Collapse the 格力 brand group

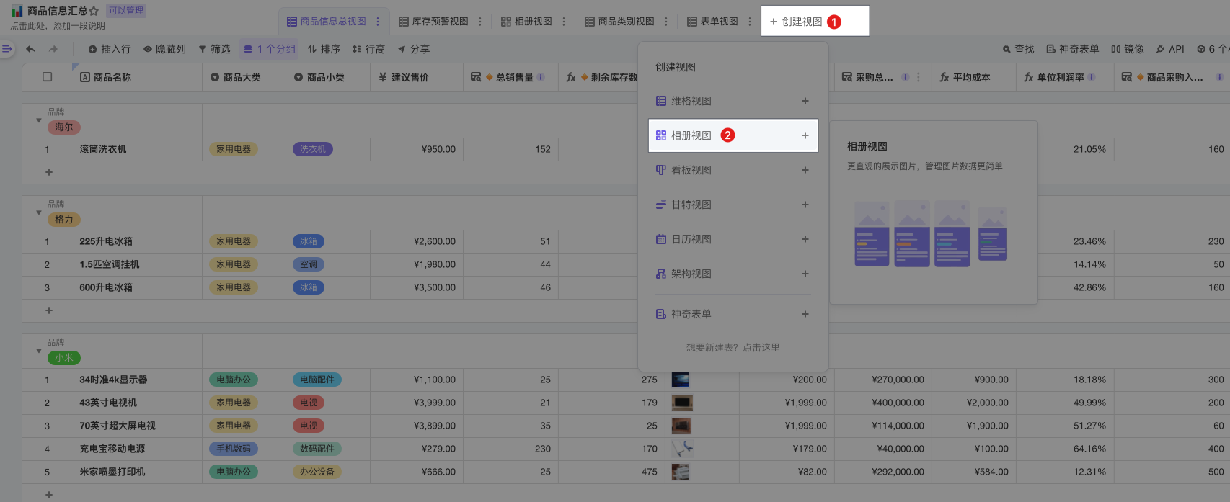click(39, 212)
